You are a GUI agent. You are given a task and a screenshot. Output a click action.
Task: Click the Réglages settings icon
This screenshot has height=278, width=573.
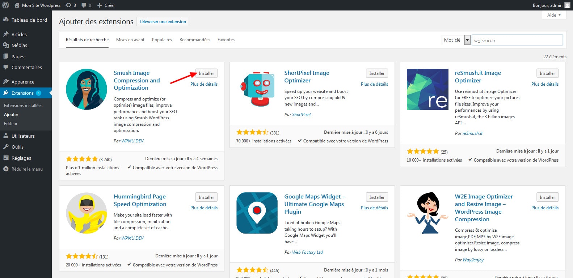tap(6, 158)
